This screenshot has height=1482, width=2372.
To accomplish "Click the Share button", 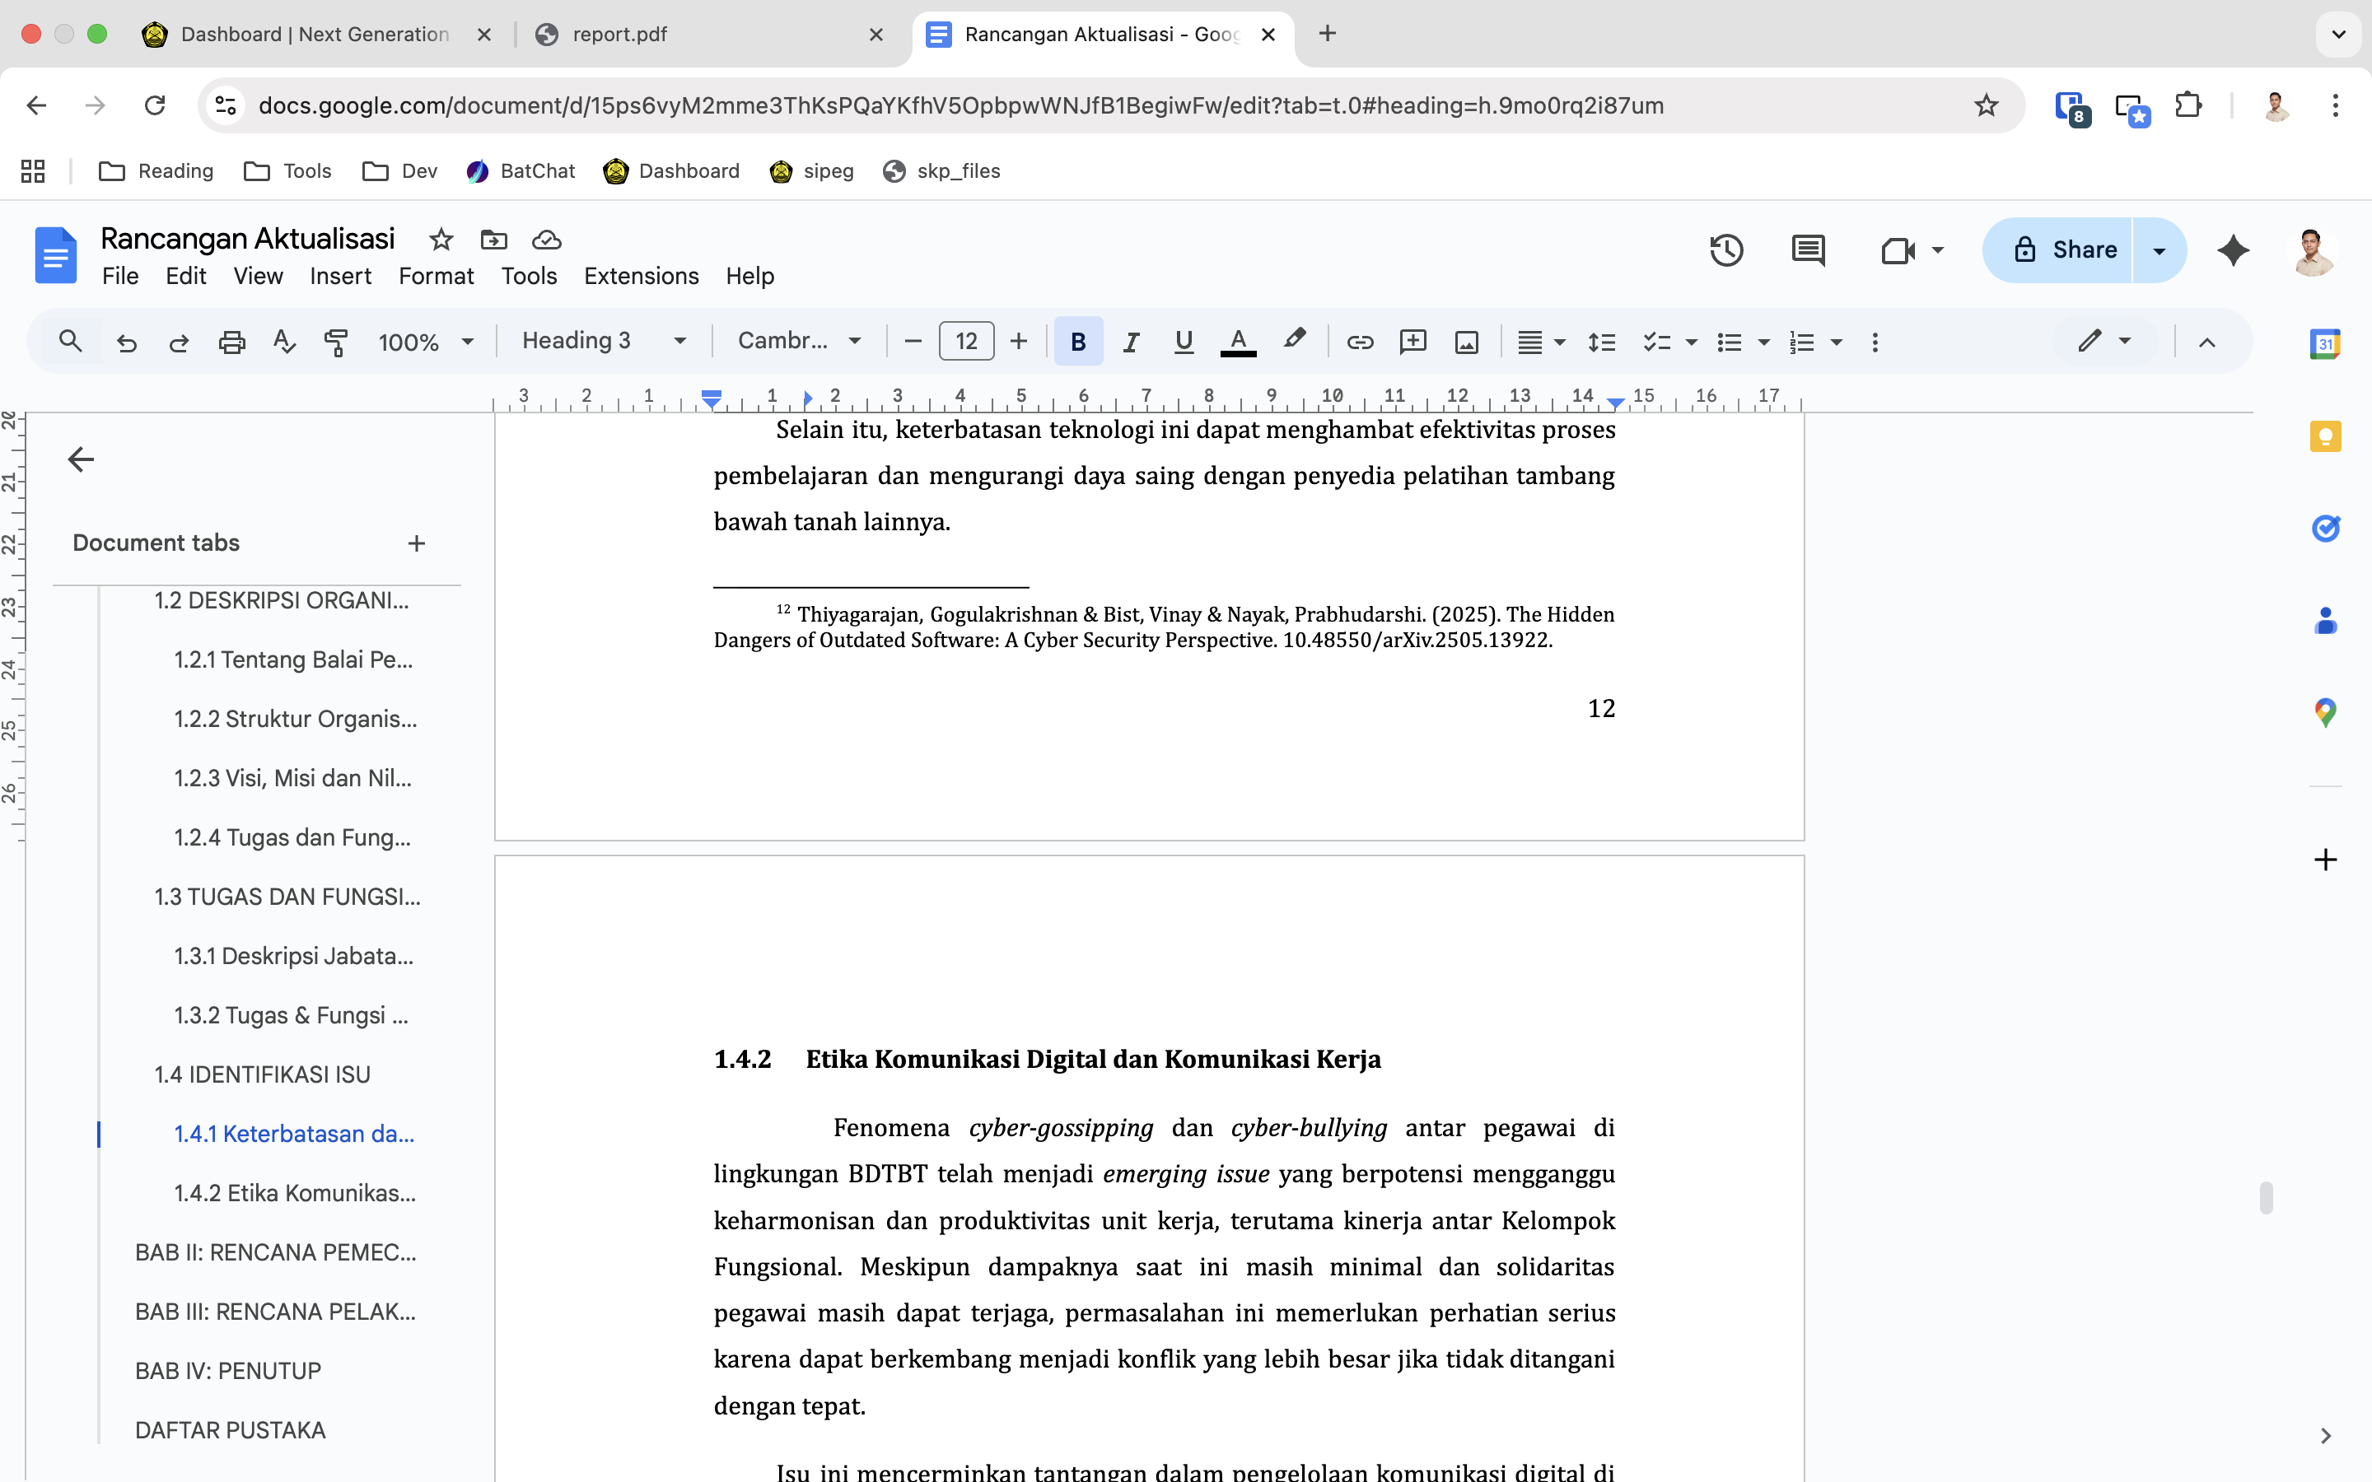I will tap(2063, 251).
